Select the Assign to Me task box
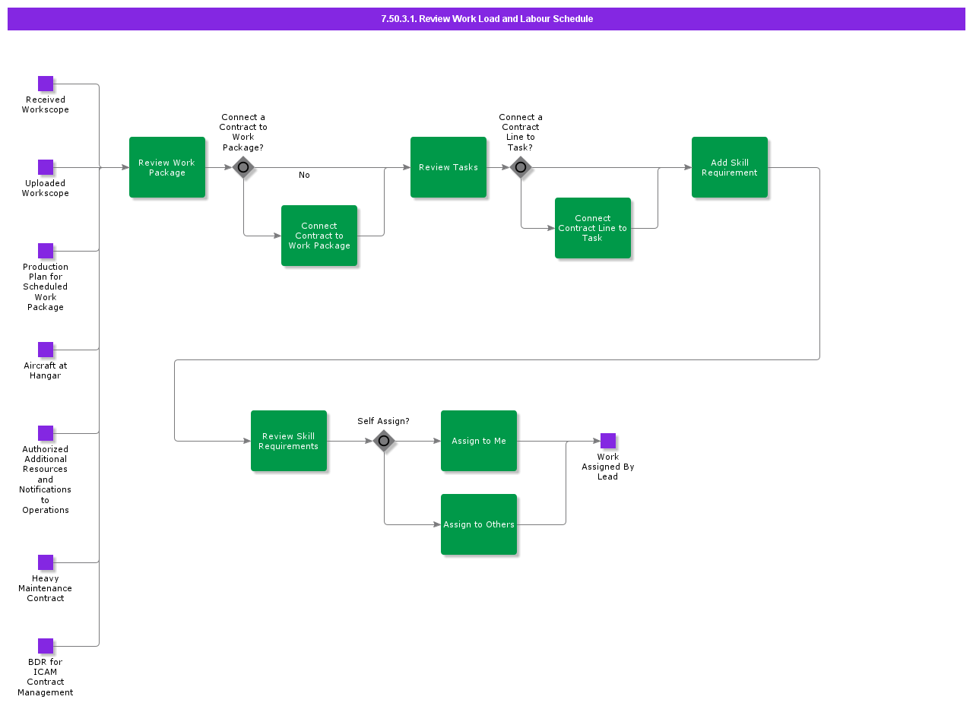Image resolution: width=973 pixels, height=706 pixels. (x=479, y=441)
